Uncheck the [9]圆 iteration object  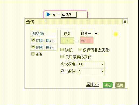[33, 47]
